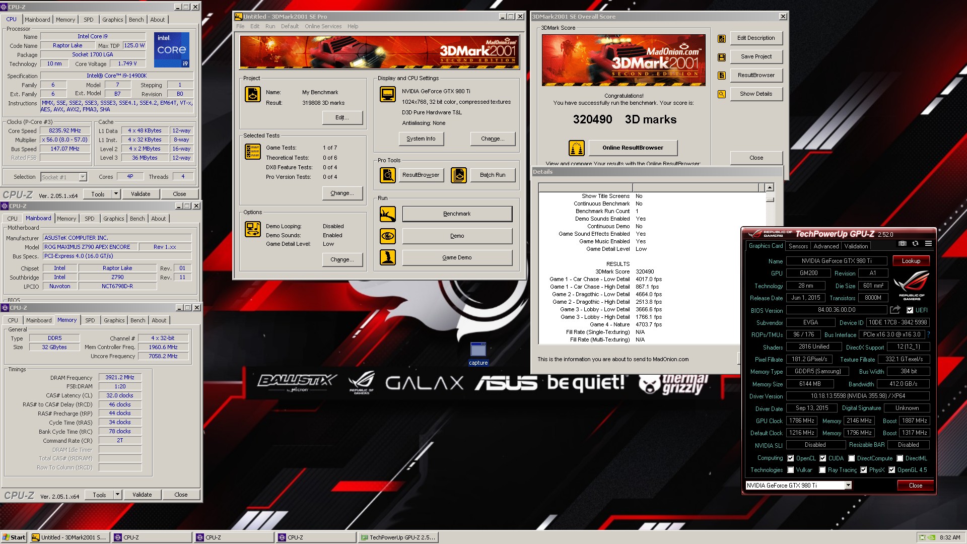
Task: Toggle the PhysX checkbox
Action: coord(863,470)
